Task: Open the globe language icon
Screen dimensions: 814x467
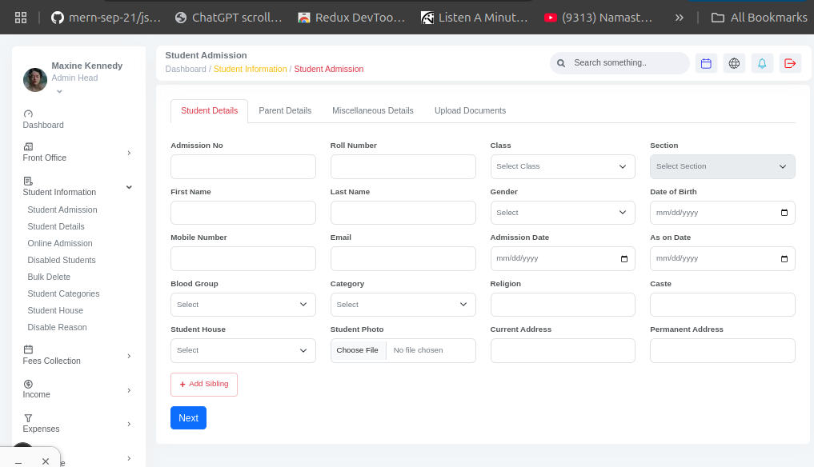Action: pyautogui.click(x=734, y=63)
